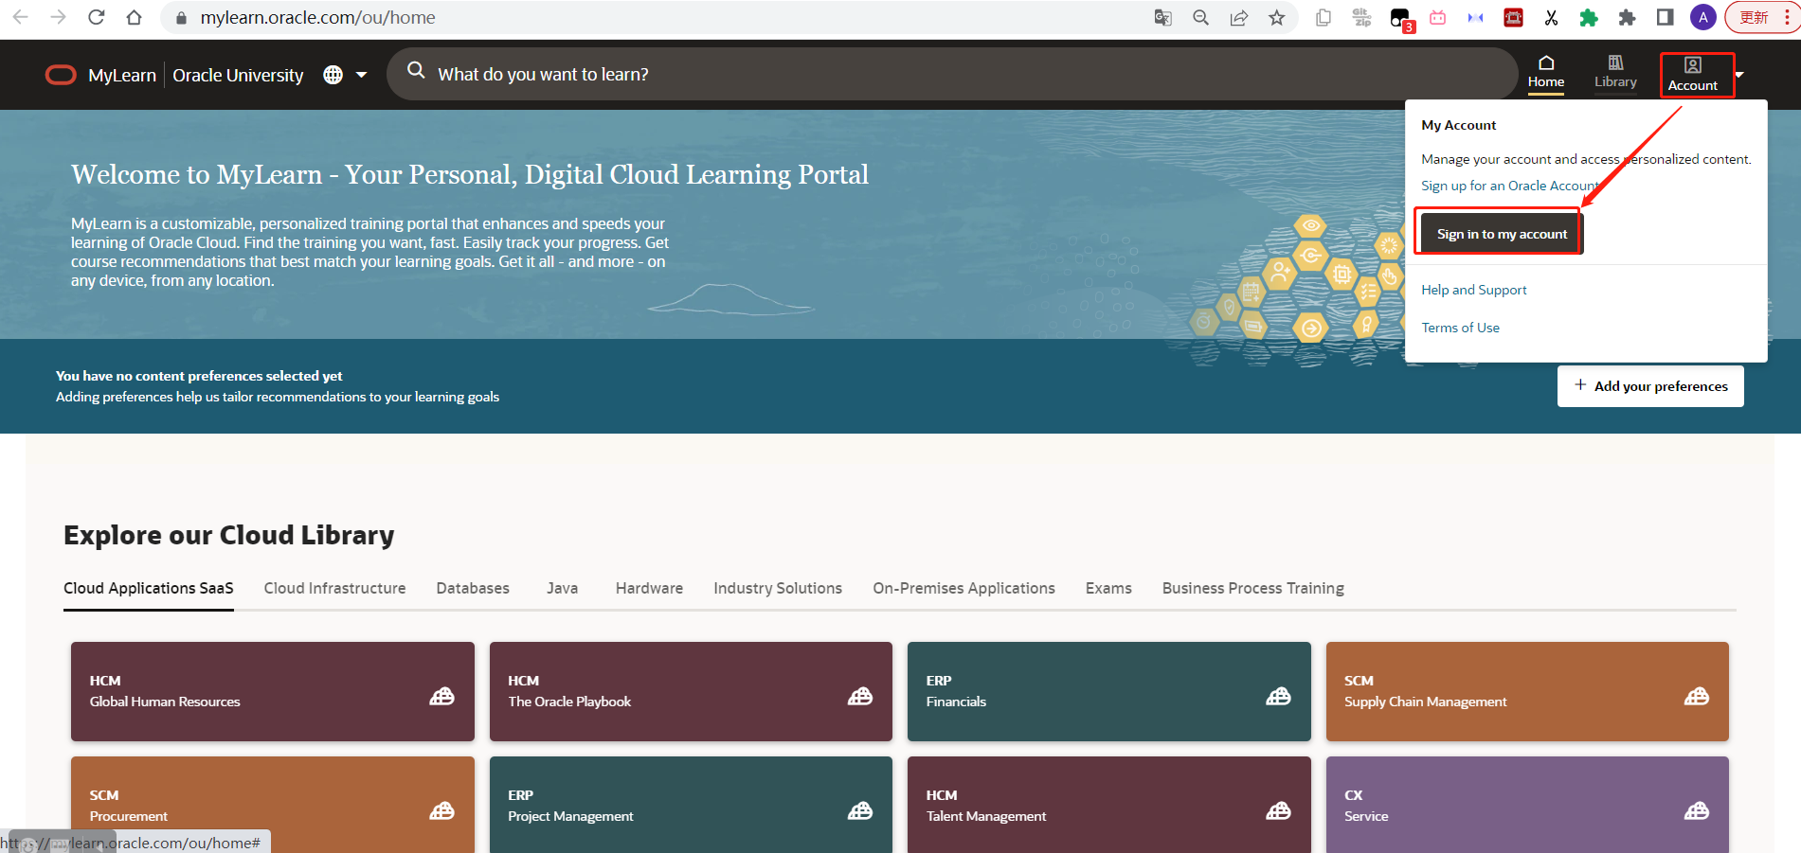Viewport: 1801px width, 853px height.
Task: Click the Oracle University link
Action: pos(238,75)
